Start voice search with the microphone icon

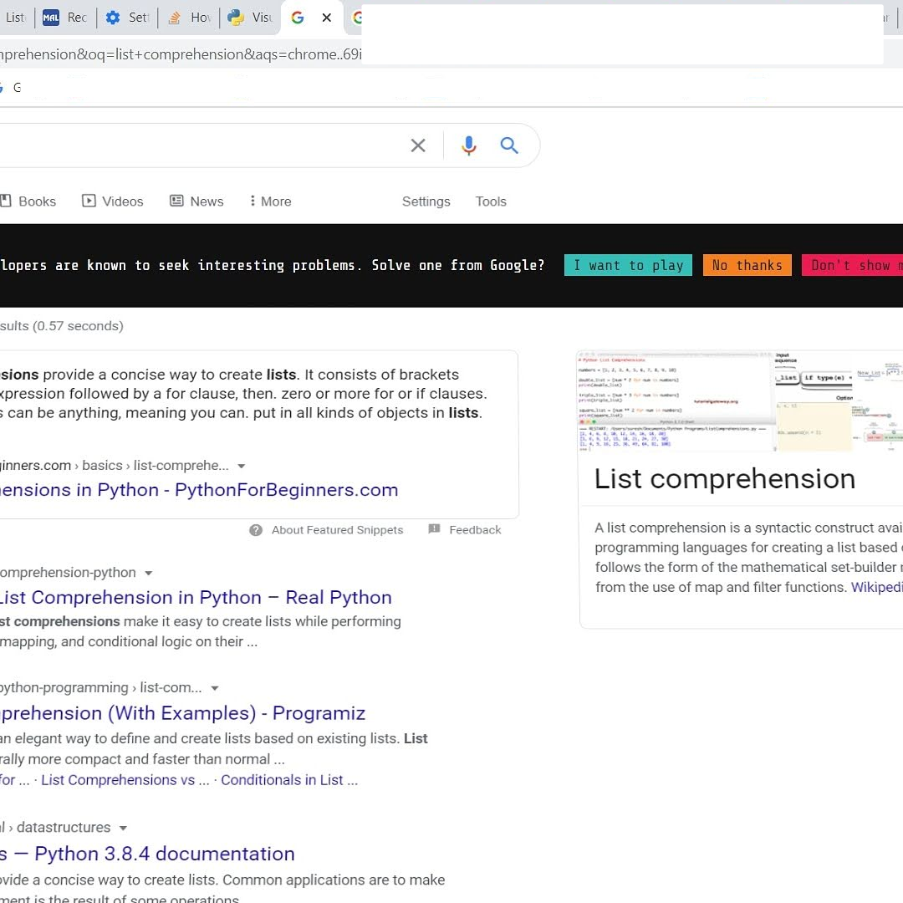coord(469,145)
